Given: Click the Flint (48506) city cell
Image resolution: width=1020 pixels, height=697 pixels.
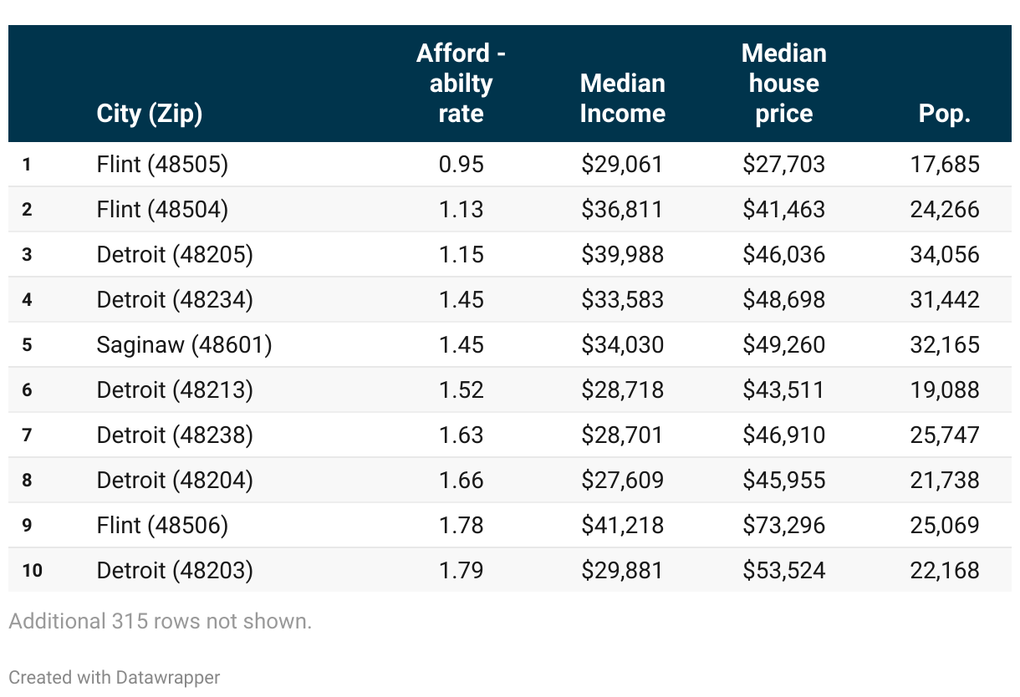Looking at the screenshot, I should (x=162, y=525).
